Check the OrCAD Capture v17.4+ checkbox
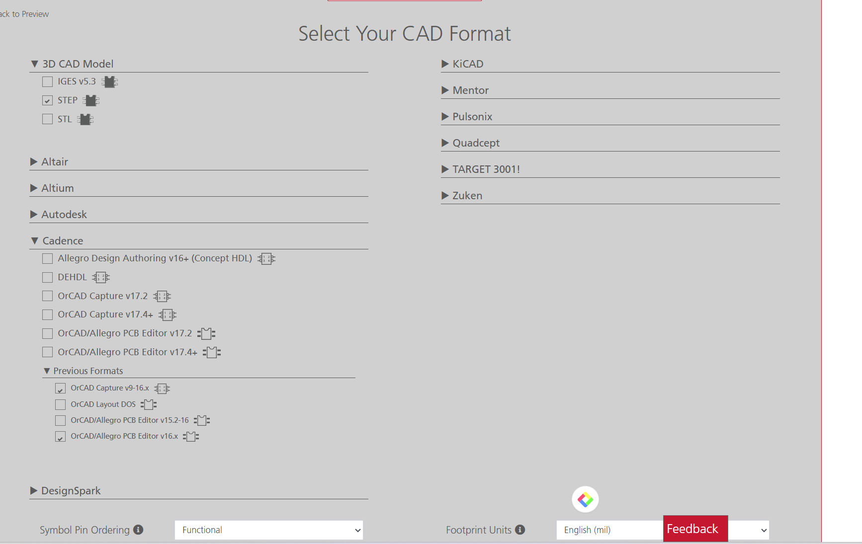The image size is (862, 544). coord(47,314)
